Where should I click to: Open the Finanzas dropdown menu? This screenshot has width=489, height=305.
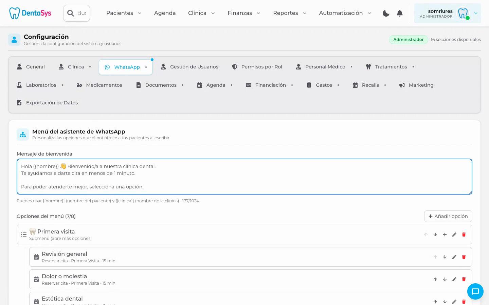pos(244,13)
